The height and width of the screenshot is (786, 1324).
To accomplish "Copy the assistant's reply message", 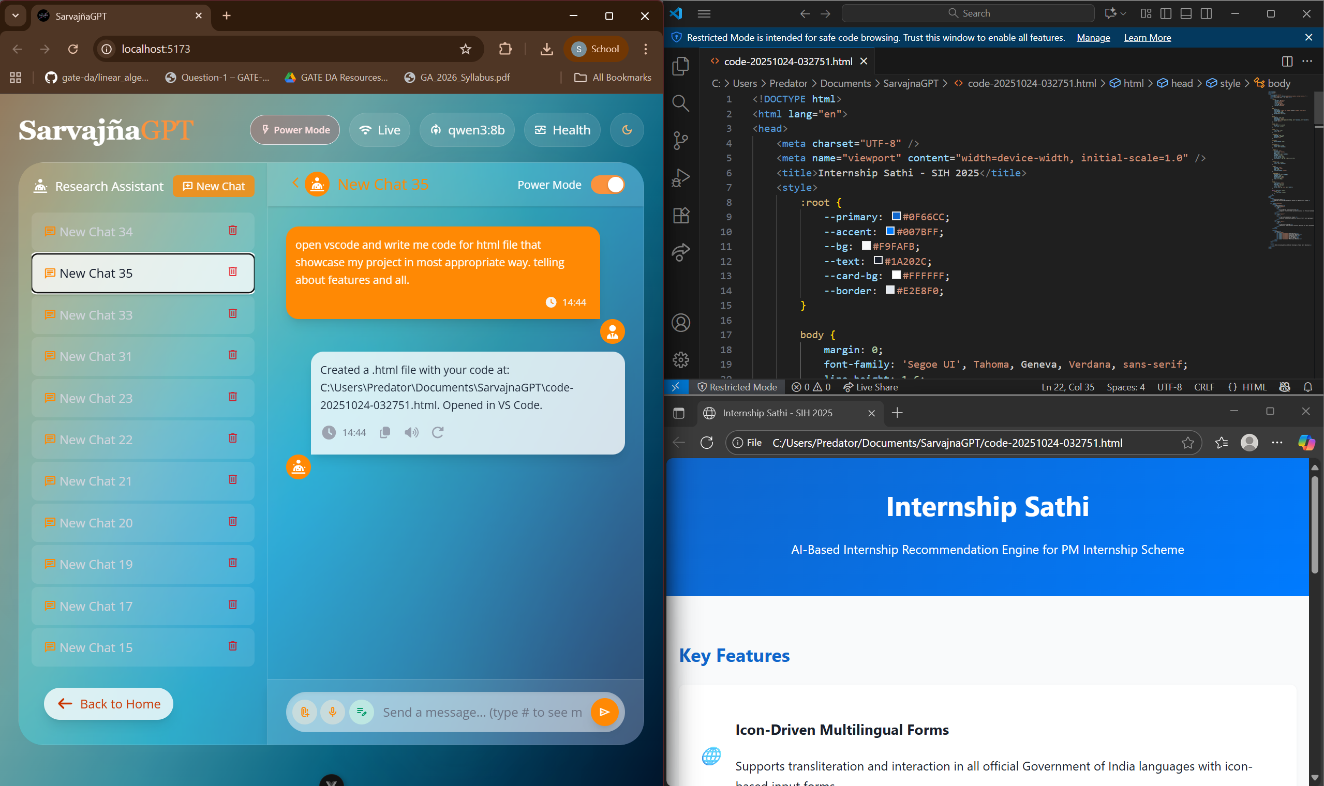I will 385,433.
